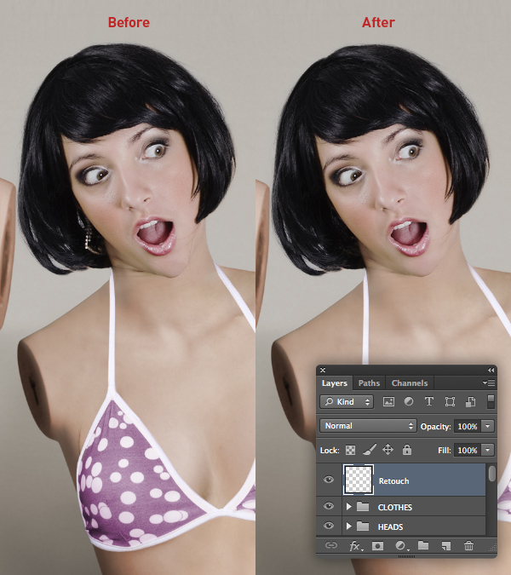
Task: Click the Link layers icon
Action: [331, 546]
